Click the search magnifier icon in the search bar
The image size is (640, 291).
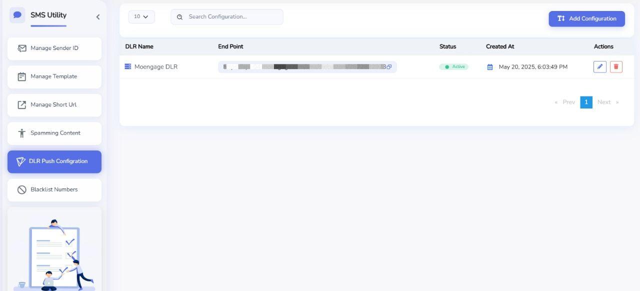pos(179,16)
